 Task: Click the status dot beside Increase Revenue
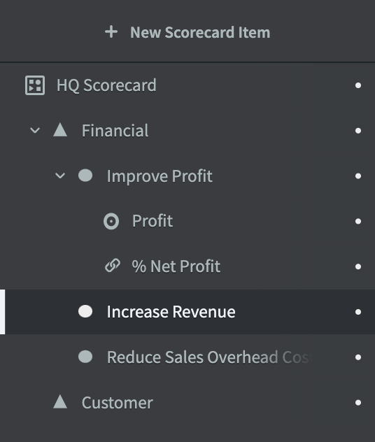[x=358, y=312]
